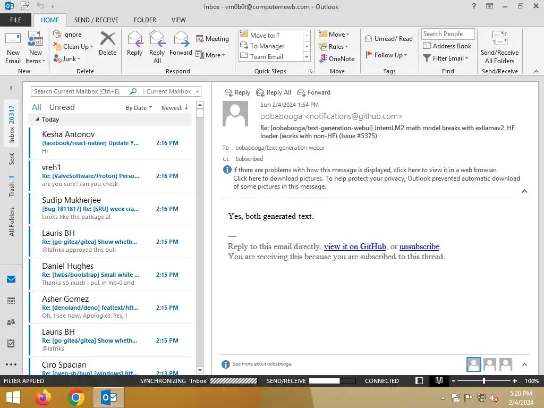Click Ignore conversation button
Image resolution: width=544 pixels, height=408 pixels.
click(67, 35)
